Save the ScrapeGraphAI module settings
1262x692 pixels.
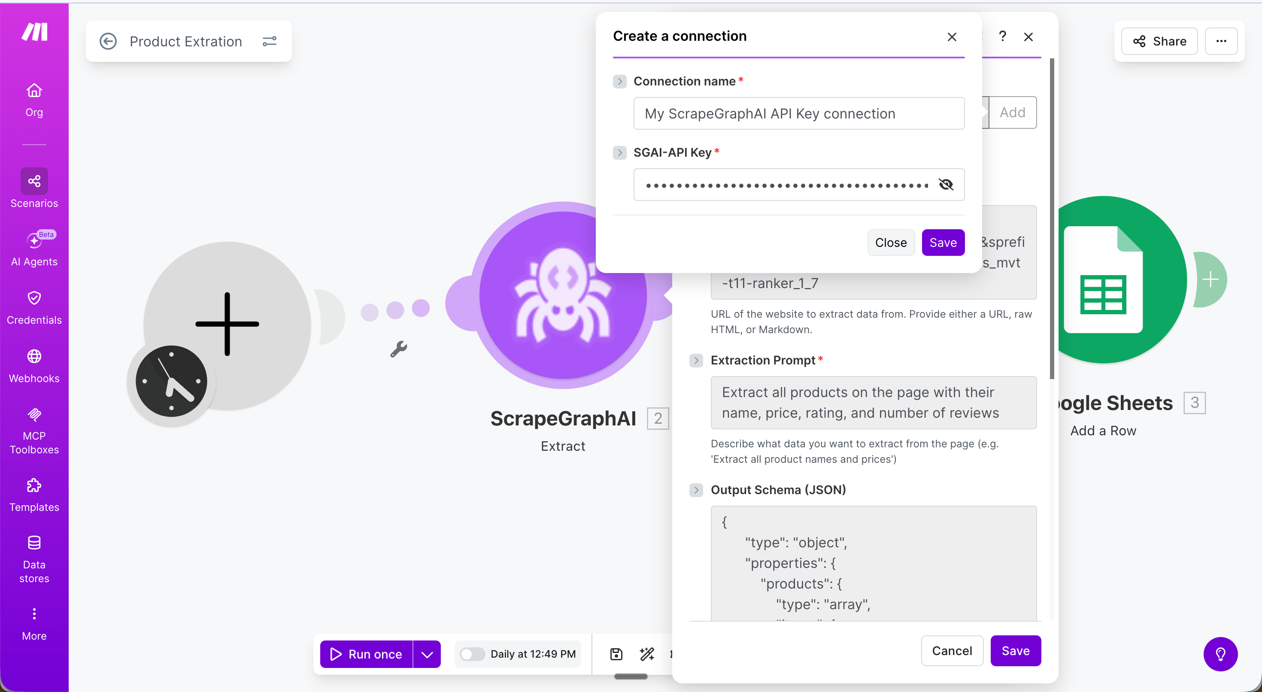[1016, 651]
